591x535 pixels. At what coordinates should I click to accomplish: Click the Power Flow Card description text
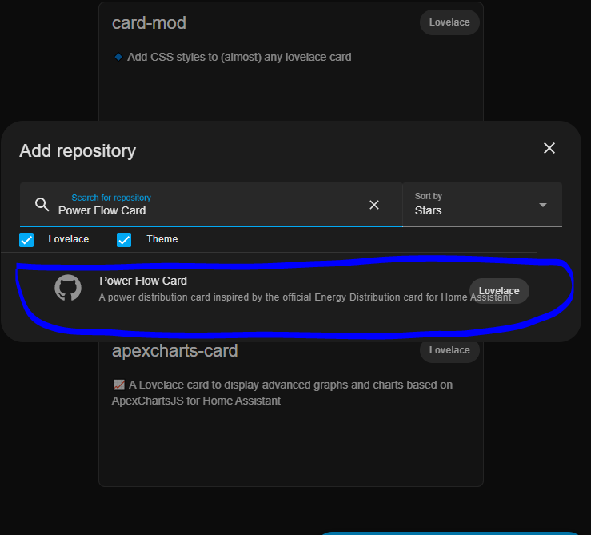point(305,297)
